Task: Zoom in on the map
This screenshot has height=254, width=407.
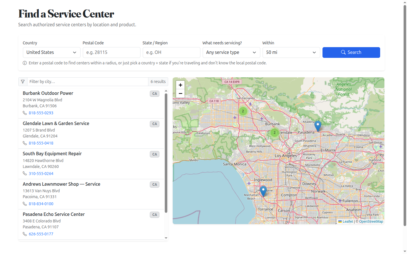Action: pyautogui.click(x=180, y=85)
